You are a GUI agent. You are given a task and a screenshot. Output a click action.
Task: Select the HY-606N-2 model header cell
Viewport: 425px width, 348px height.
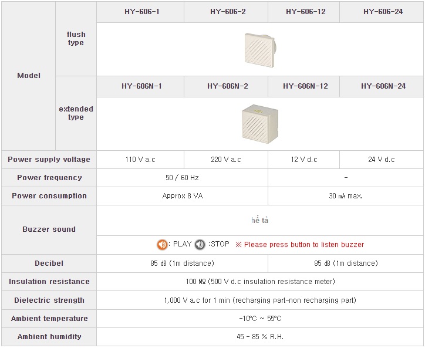226,87
